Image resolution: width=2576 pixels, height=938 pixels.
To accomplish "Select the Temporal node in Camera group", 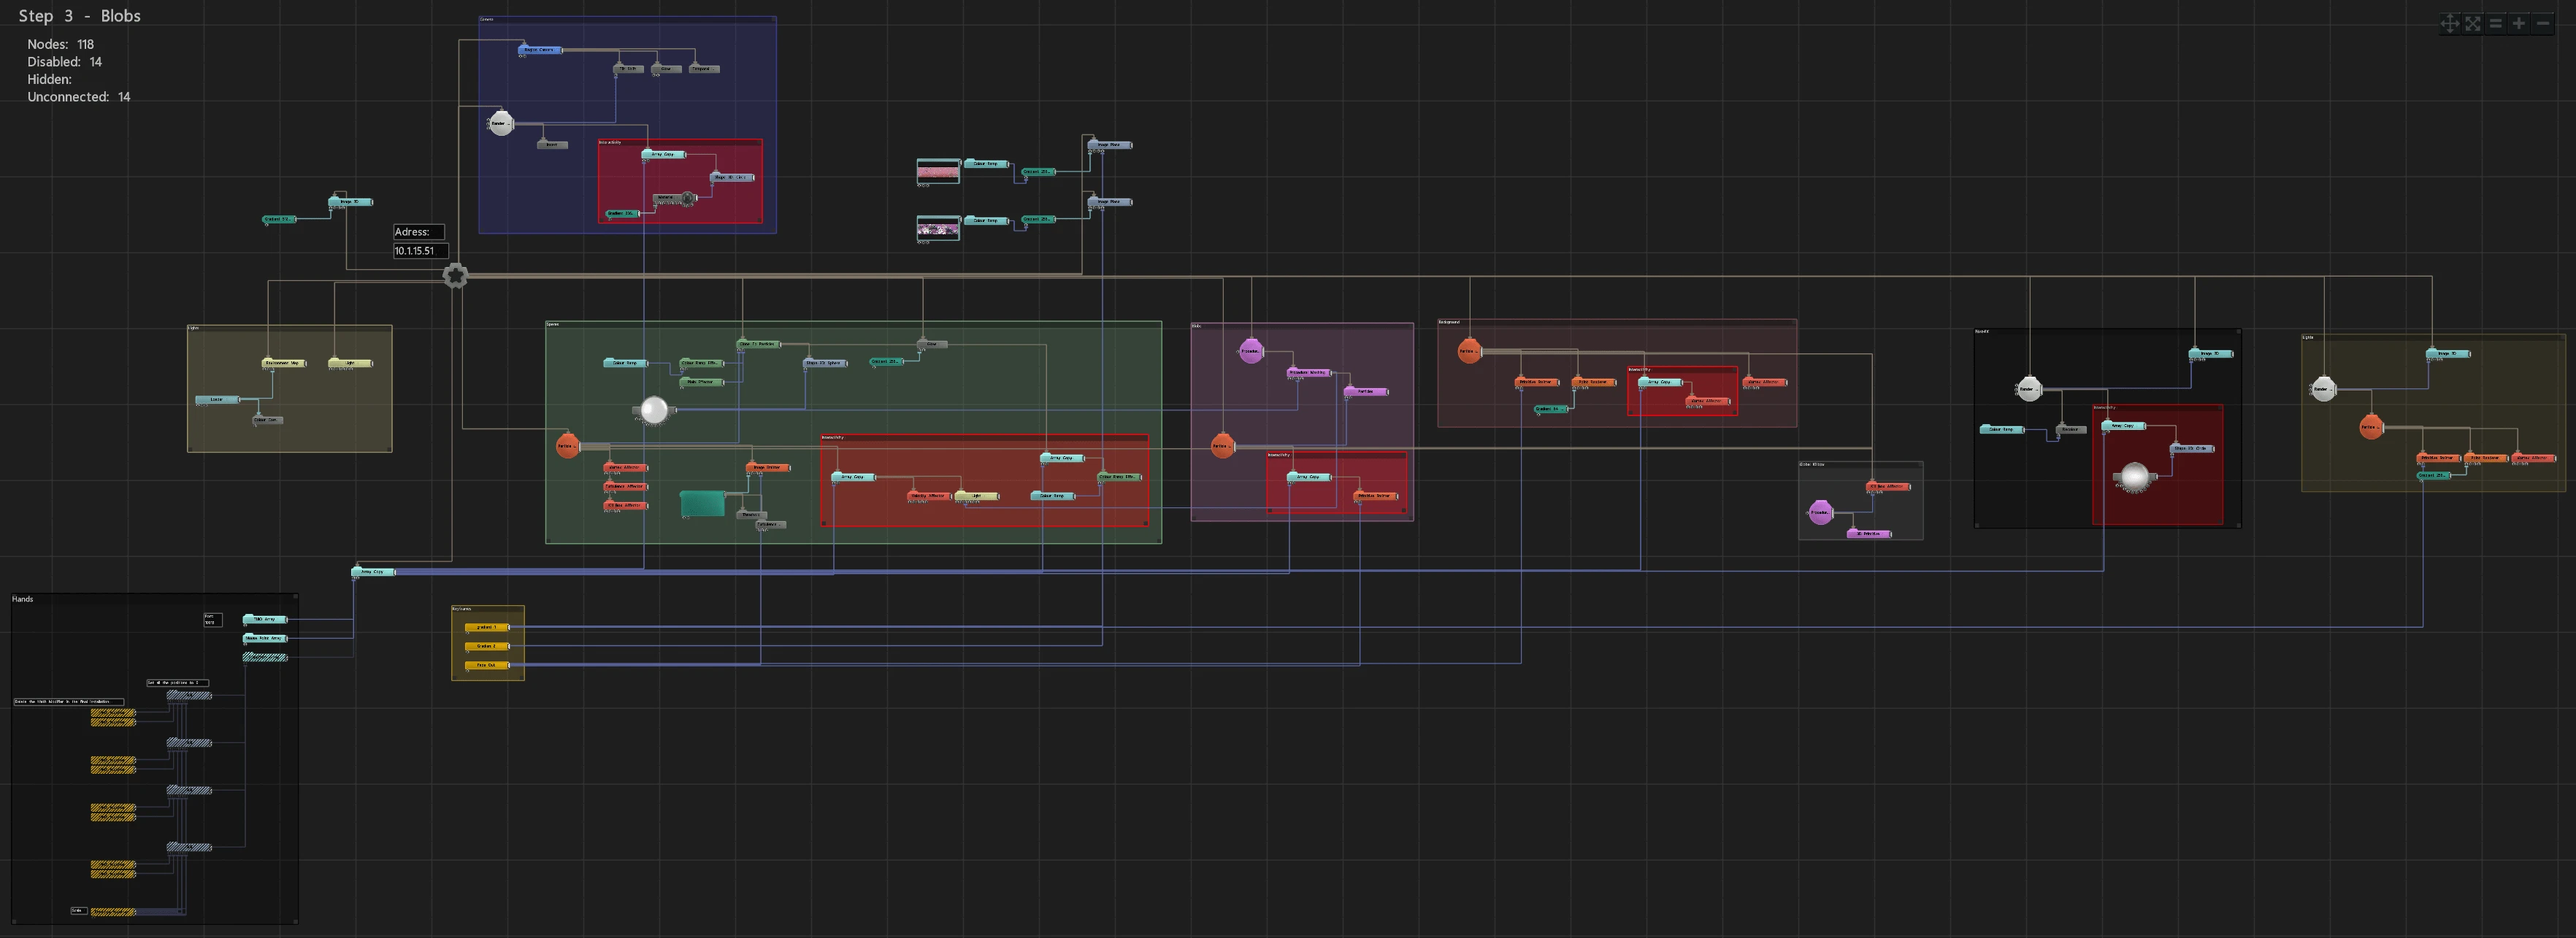I will (704, 69).
